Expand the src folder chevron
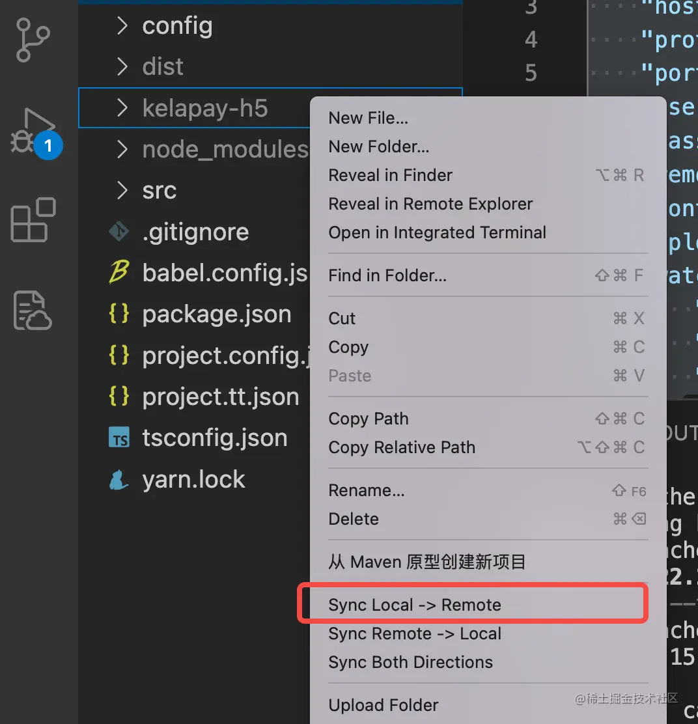This screenshot has width=698, height=724. tap(122, 190)
